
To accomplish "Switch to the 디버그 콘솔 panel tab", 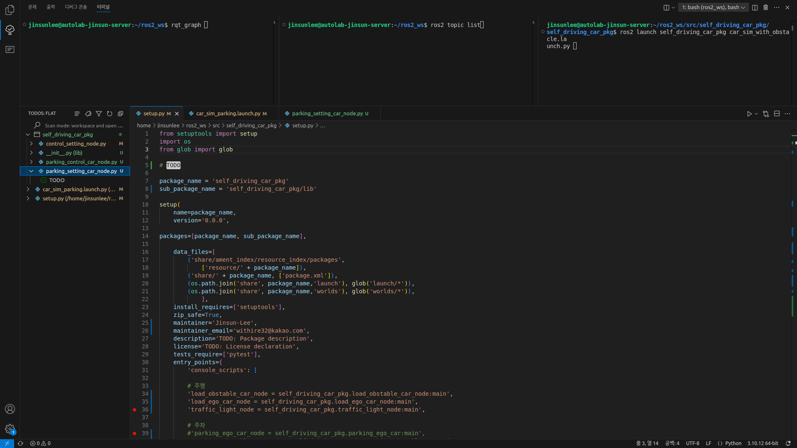I will click(76, 7).
